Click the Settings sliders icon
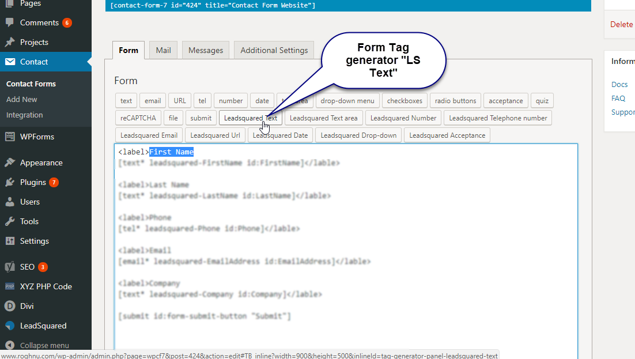635x359 pixels. pos(10,241)
